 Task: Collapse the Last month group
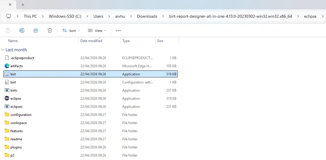(3, 50)
